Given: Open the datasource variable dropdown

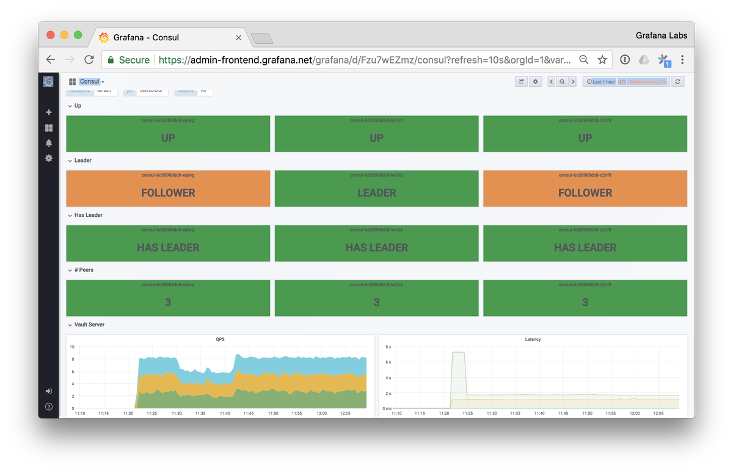Looking at the screenshot, I should coord(106,91).
